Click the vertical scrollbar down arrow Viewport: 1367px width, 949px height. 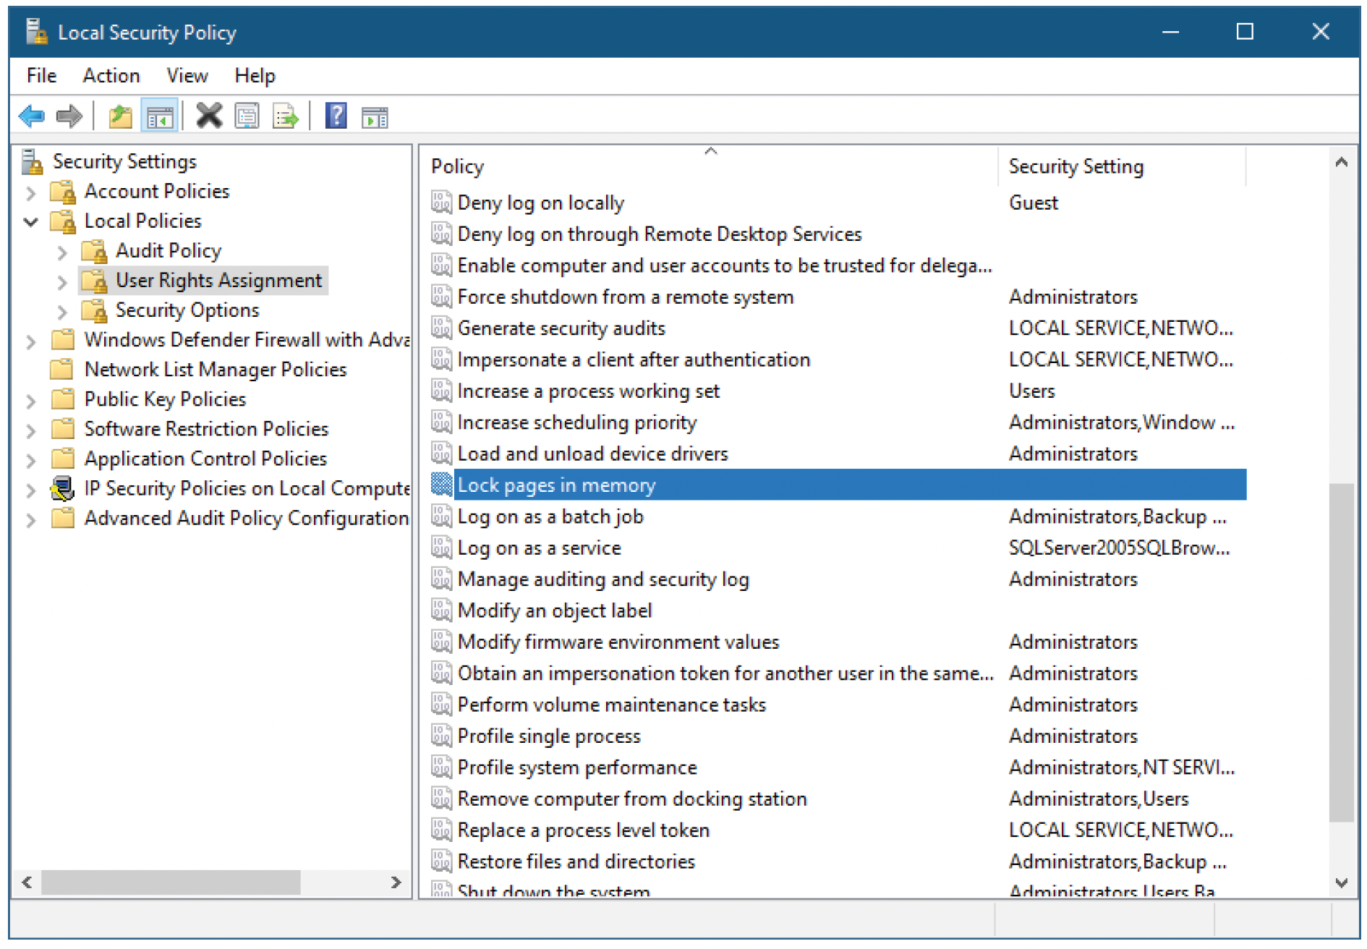point(1342,882)
